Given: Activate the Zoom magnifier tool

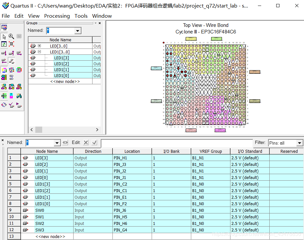Looking at the screenshot, I should 11,36.
